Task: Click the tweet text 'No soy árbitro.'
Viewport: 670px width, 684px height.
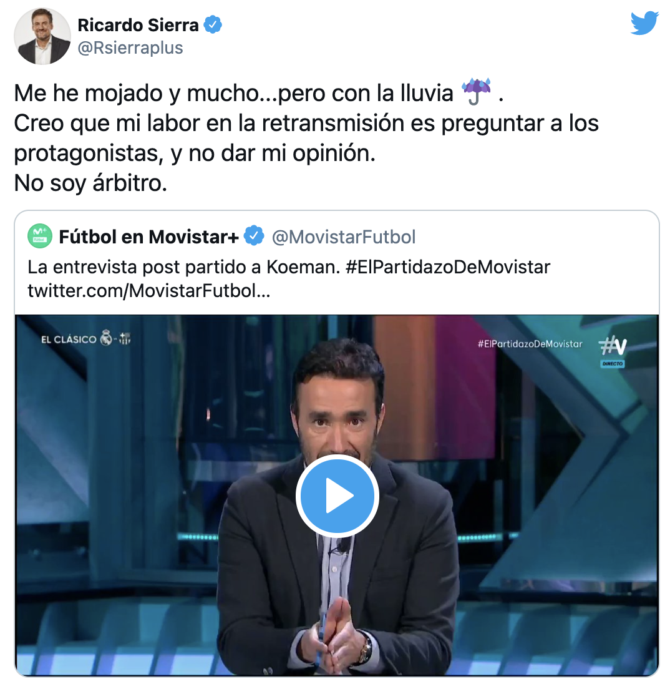Action: [90, 183]
